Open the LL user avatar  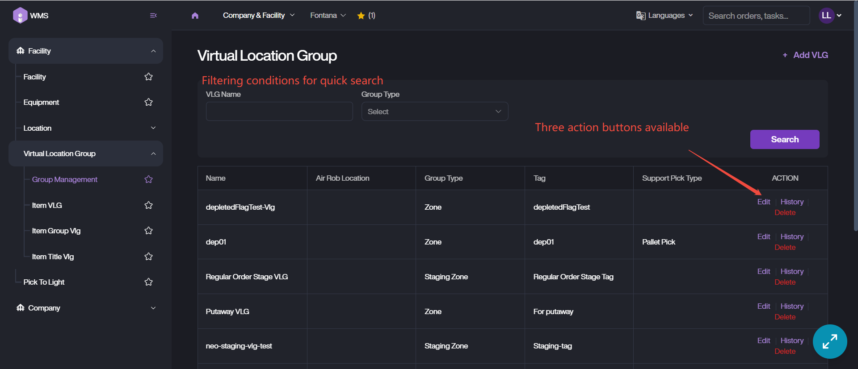(826, 16)
